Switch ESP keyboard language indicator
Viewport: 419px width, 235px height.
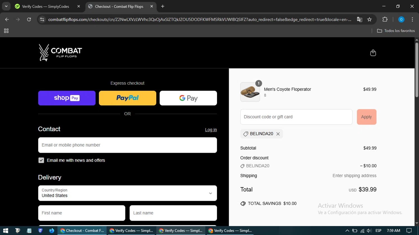pyautogui.click(x=378, y=231)
